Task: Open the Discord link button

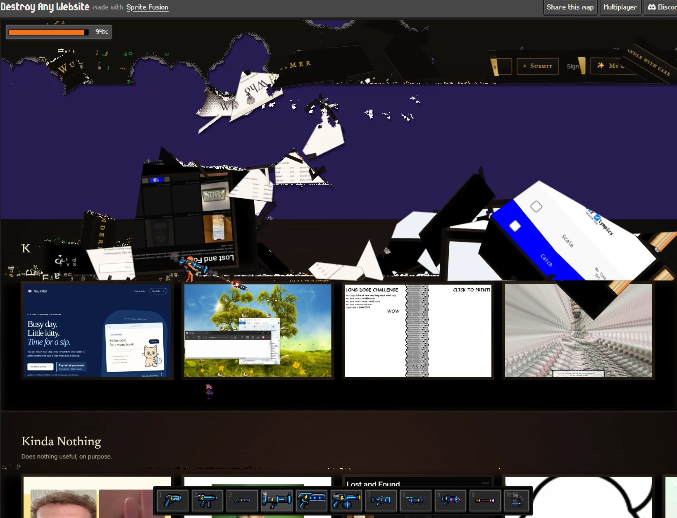Action: coord(660,7)
